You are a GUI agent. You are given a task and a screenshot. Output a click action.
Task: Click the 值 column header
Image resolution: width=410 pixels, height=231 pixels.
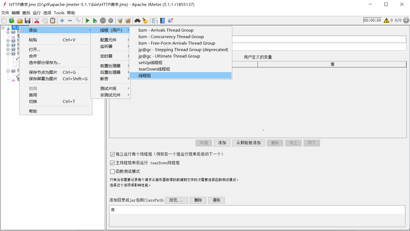click(332, 64)
